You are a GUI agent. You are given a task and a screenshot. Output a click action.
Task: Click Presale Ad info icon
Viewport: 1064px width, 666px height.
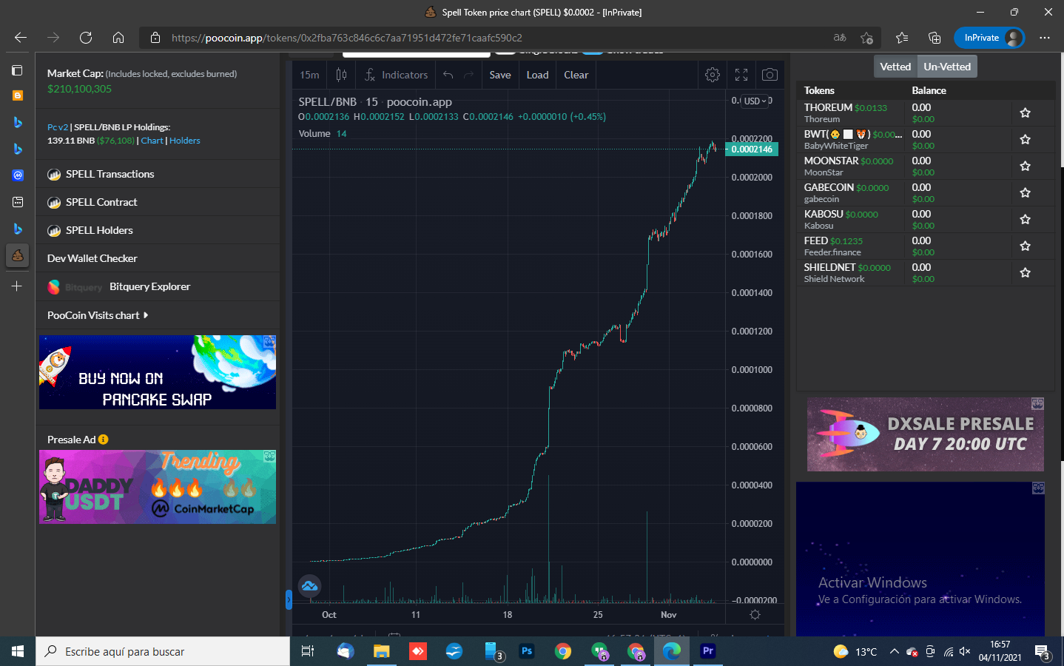(103, 440)
